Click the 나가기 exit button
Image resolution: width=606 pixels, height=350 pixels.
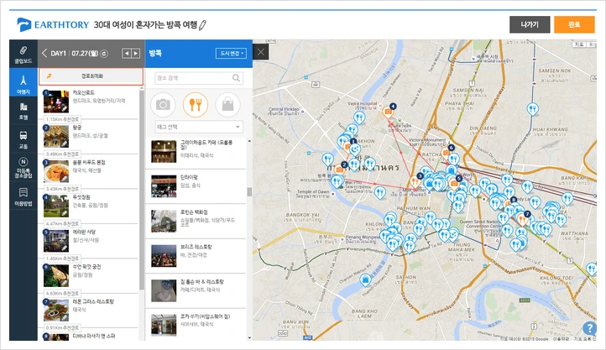pos(530,24)
